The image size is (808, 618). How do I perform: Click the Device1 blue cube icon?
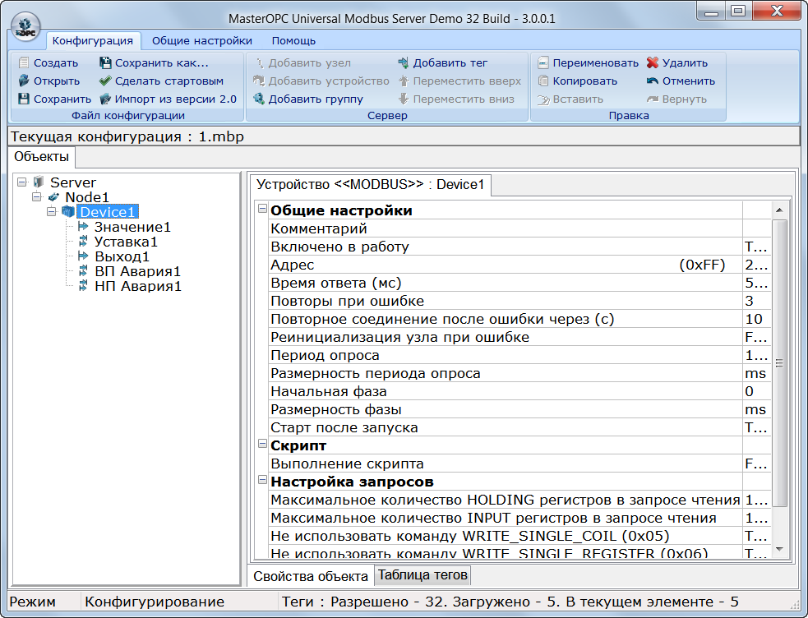pyautogui.click(x=68, y=212)
